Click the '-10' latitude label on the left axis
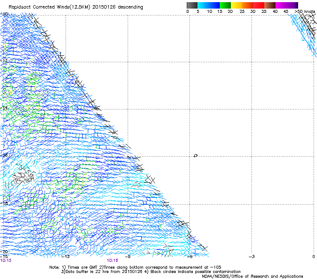 (4, 14)
